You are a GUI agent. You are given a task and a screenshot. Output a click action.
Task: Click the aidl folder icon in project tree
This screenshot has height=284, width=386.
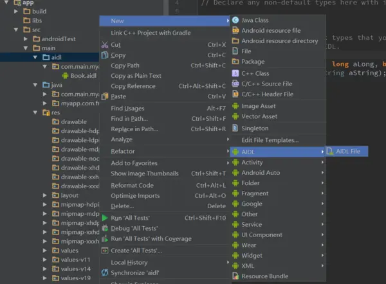pyautogui.click(x=46, y=57)
